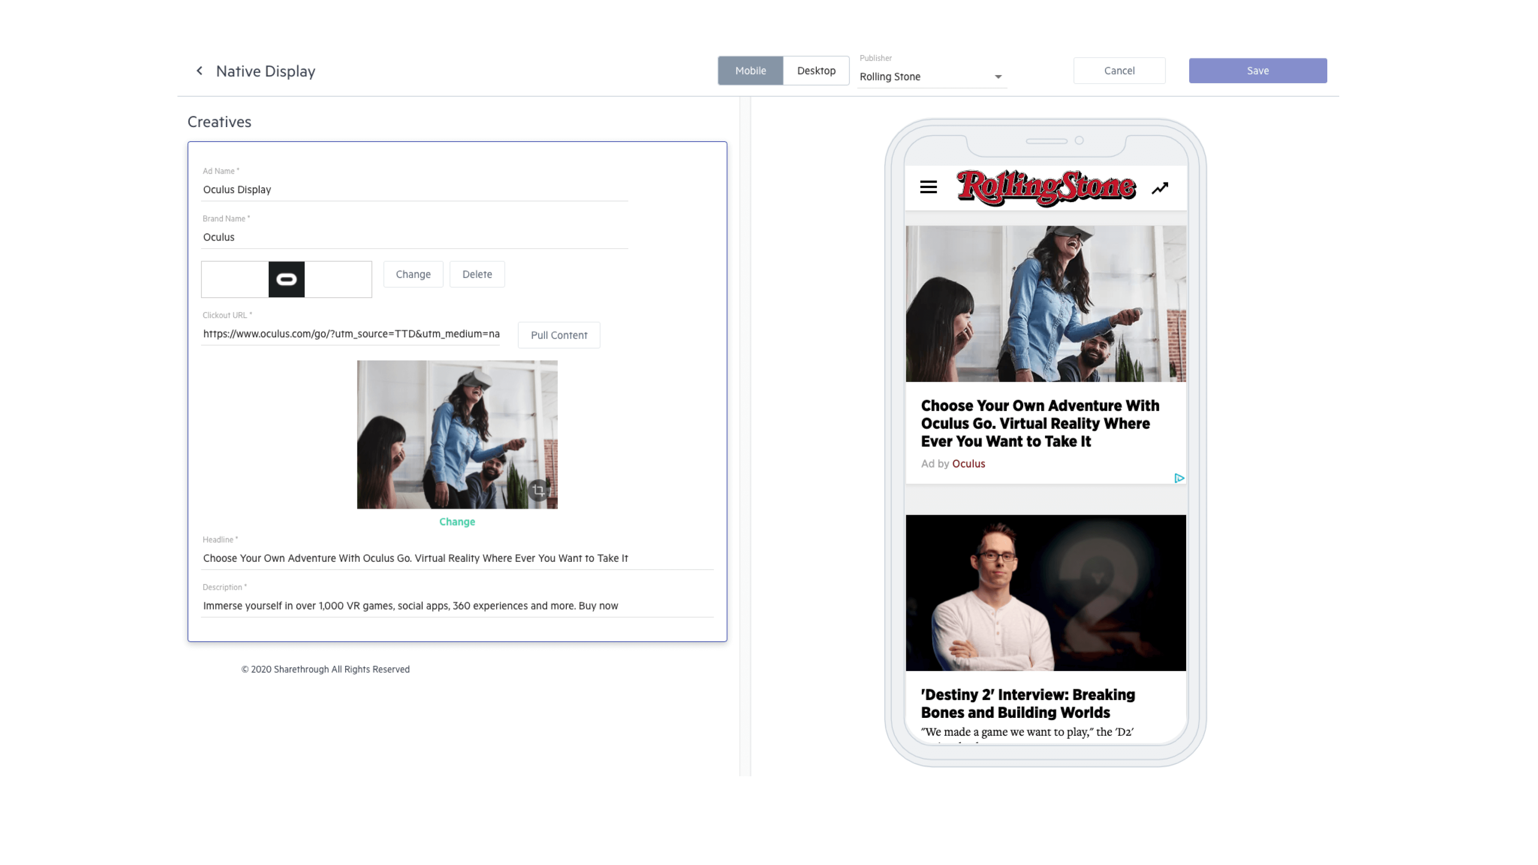Switch preview to Desktop view
This screenshot has width=1538, height=865.
pos(815,71)
